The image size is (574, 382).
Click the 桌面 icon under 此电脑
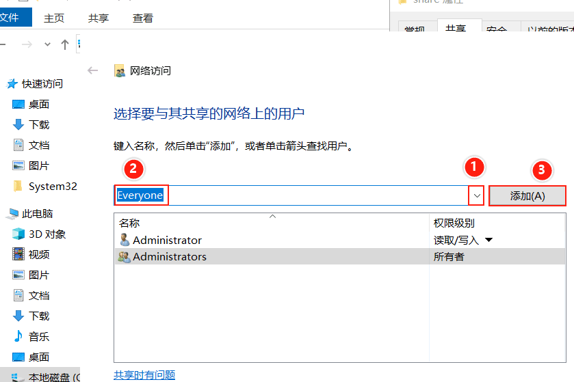[18, 357]
